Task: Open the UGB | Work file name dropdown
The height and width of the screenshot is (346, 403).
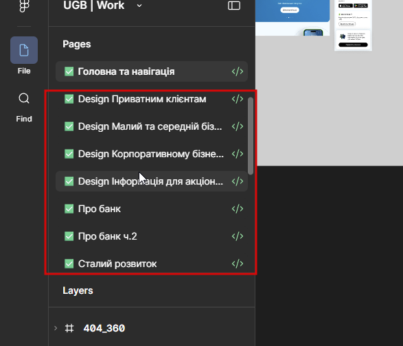Action: [x=139, y=5]
